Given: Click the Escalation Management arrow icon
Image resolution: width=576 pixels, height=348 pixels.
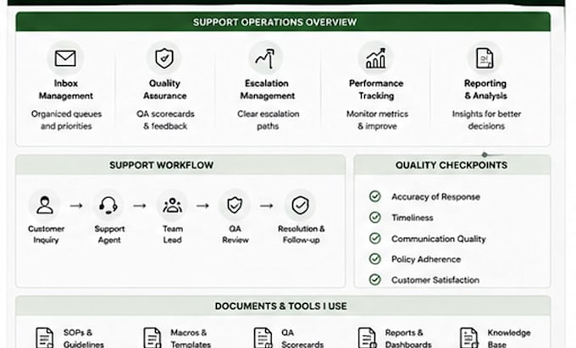Looking at the screenshot, I should [266, 58].
